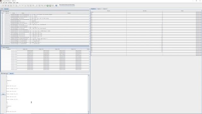Pause the running program

48,6
